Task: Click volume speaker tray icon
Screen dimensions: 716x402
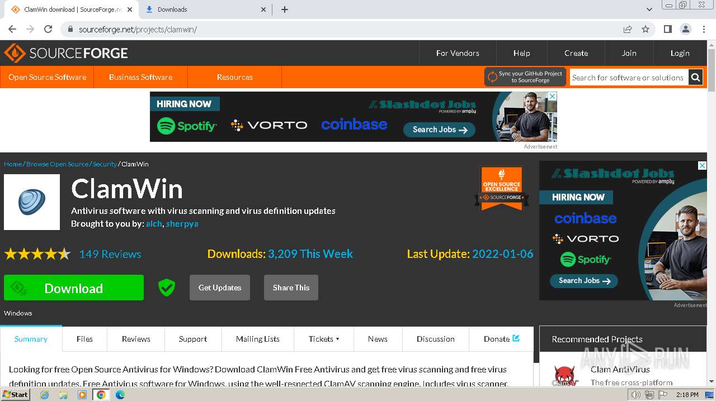Action: [x=636, y=395]
